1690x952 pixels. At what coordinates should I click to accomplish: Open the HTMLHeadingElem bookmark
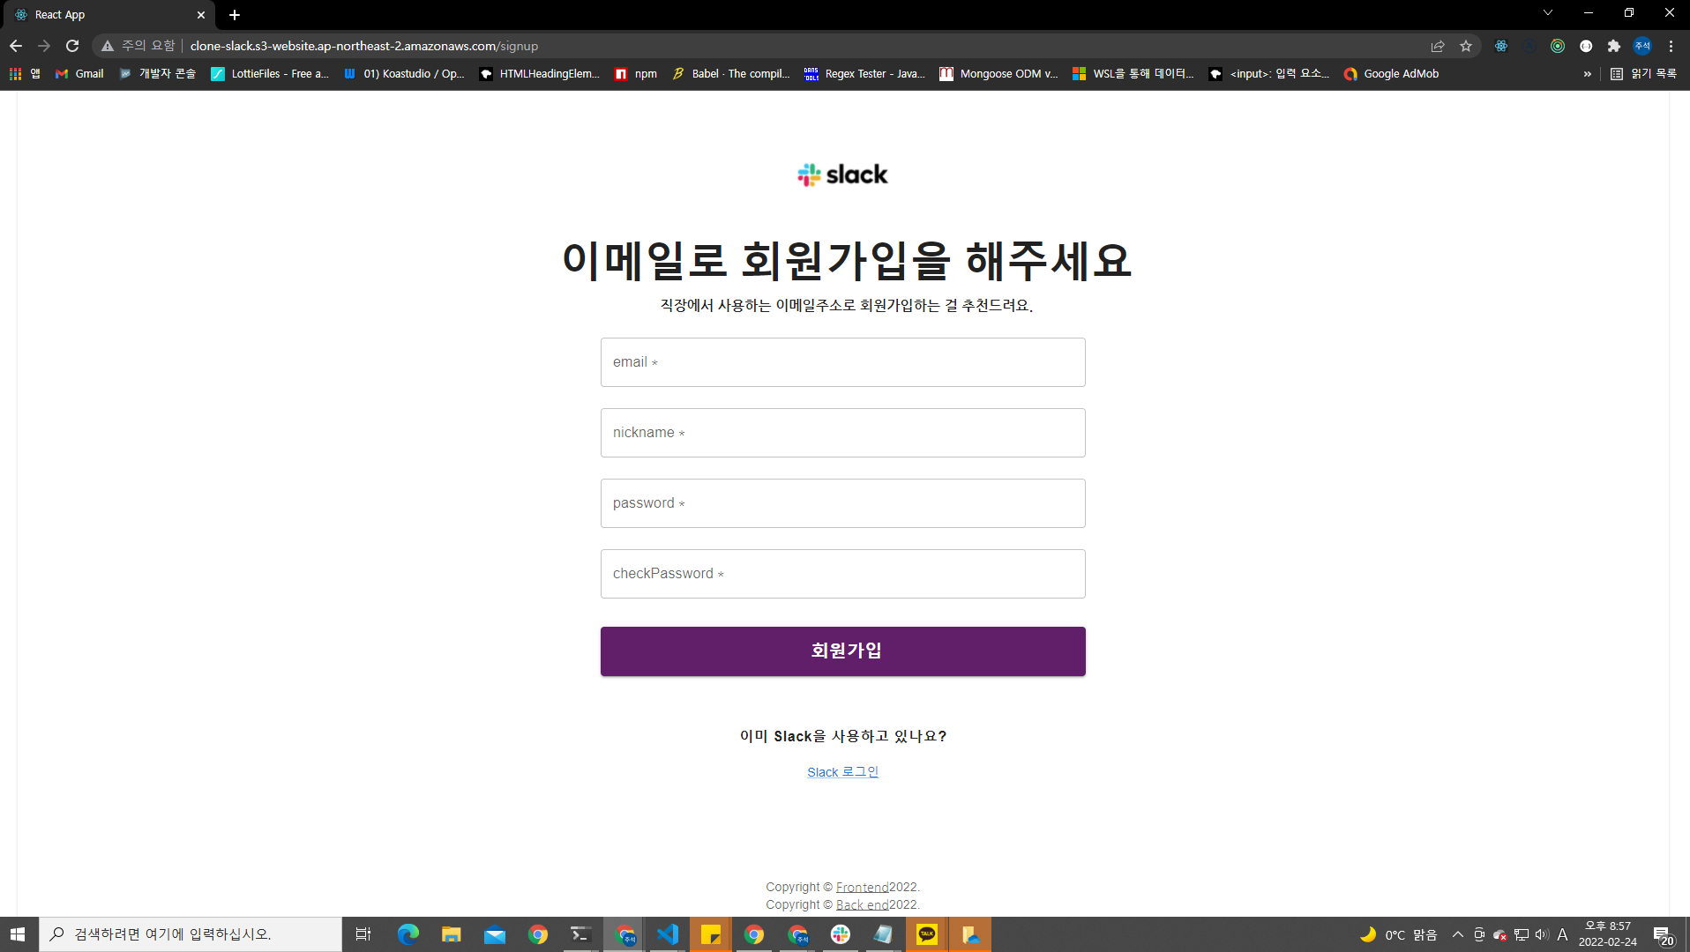coord(539,74)
